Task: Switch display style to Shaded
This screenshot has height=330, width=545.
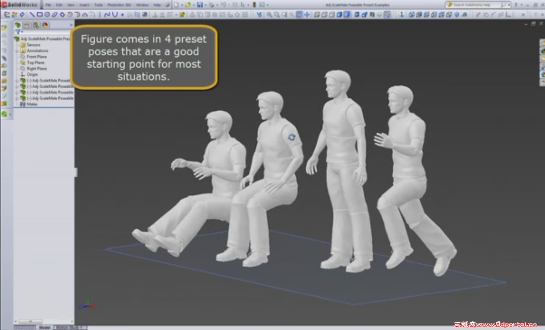Action: 347,15
